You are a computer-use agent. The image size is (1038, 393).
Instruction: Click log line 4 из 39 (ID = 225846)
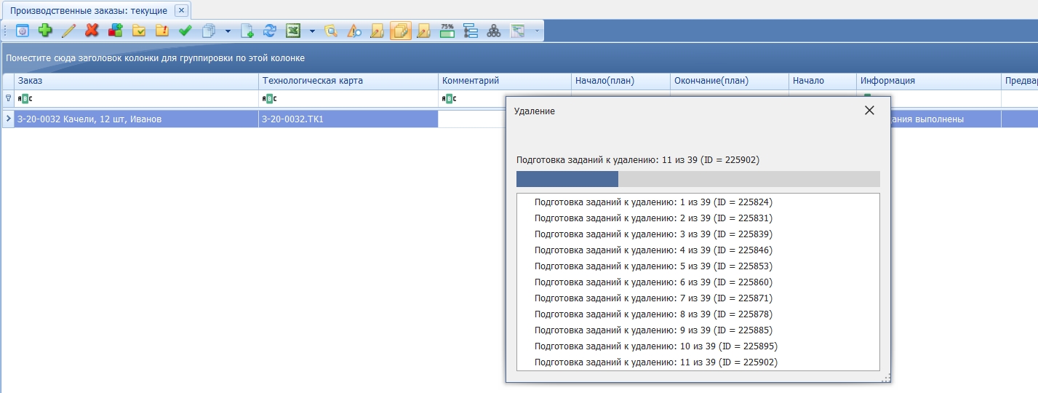click(x=653, y=250)
